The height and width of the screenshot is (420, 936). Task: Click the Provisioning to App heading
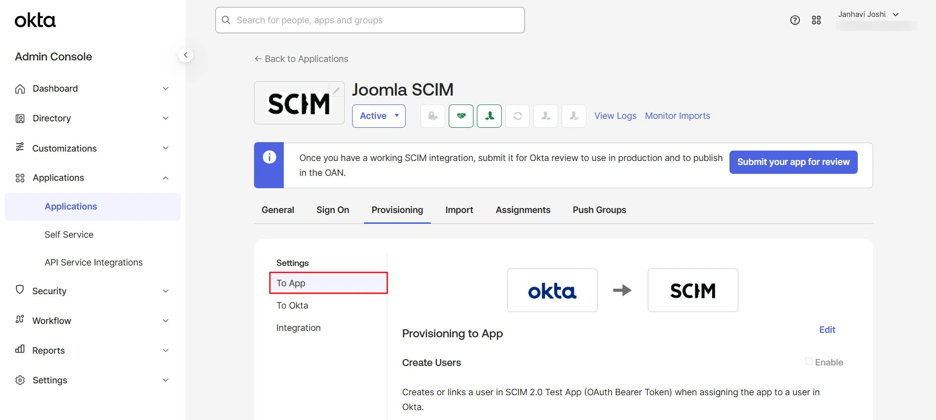tap(452, 333)
